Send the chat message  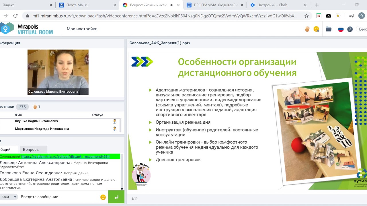coord(116,197)
